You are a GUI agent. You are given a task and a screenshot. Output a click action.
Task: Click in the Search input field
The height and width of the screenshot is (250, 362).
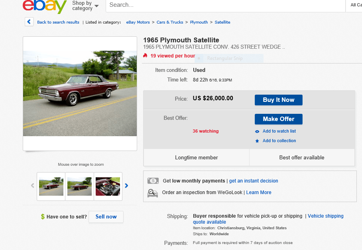coord(226,5)
